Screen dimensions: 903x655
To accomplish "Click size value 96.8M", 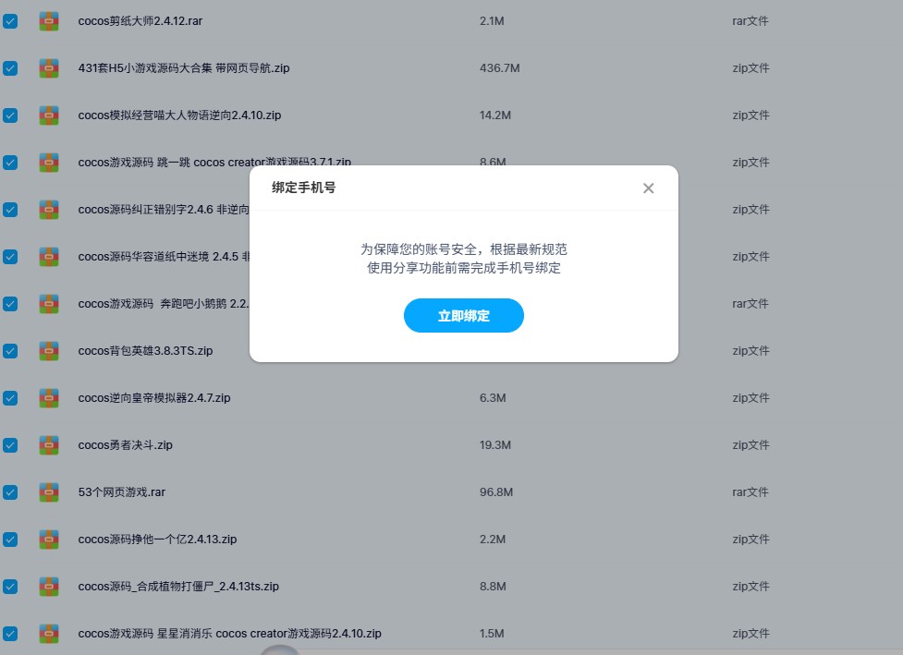I will click(496, 492).
